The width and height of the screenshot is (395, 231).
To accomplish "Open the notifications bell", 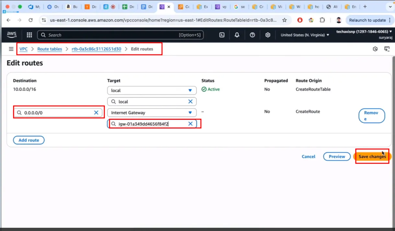I will (x=237, y=35).
